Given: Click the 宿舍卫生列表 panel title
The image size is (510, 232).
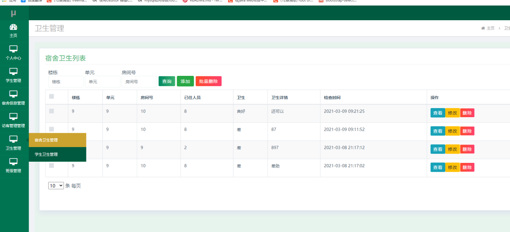Looking at the screenshot, I should [x=65, y=58].
